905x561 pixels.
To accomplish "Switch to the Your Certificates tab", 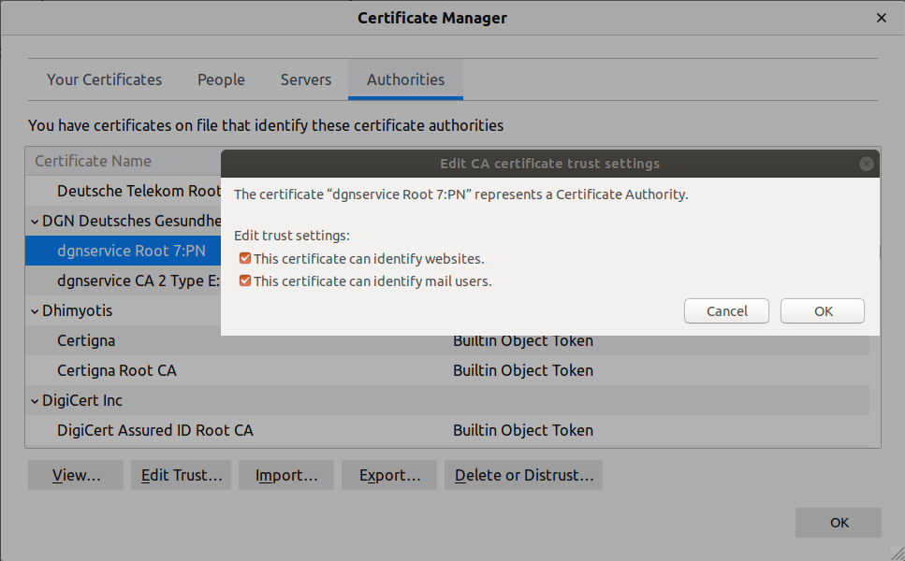I will point(104,79).
